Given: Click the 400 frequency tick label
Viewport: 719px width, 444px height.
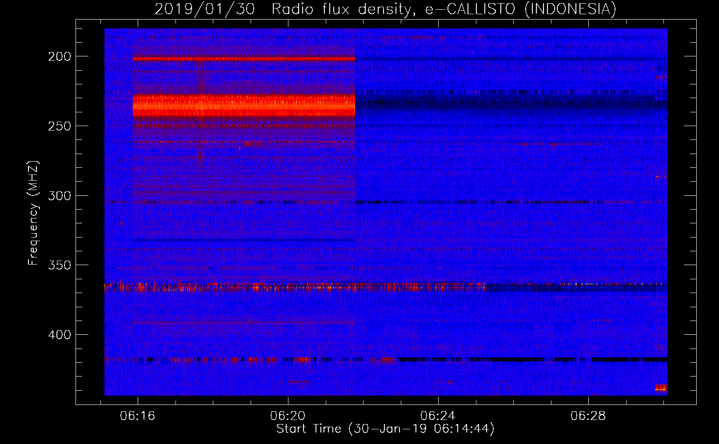Looking at the screenshot, I should tap(60, 335).
